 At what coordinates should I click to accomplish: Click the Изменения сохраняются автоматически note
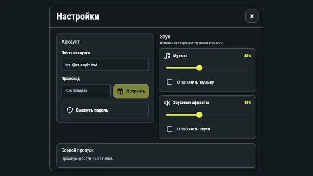tap(191, 43)
